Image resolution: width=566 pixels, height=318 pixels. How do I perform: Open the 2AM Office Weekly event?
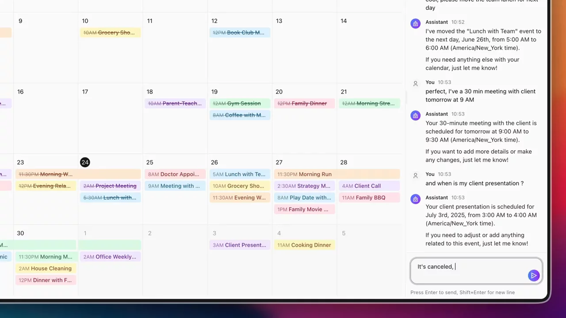(111, 257)
